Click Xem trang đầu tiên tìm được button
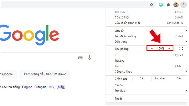 pyautogui.click(x=45, y=74)
